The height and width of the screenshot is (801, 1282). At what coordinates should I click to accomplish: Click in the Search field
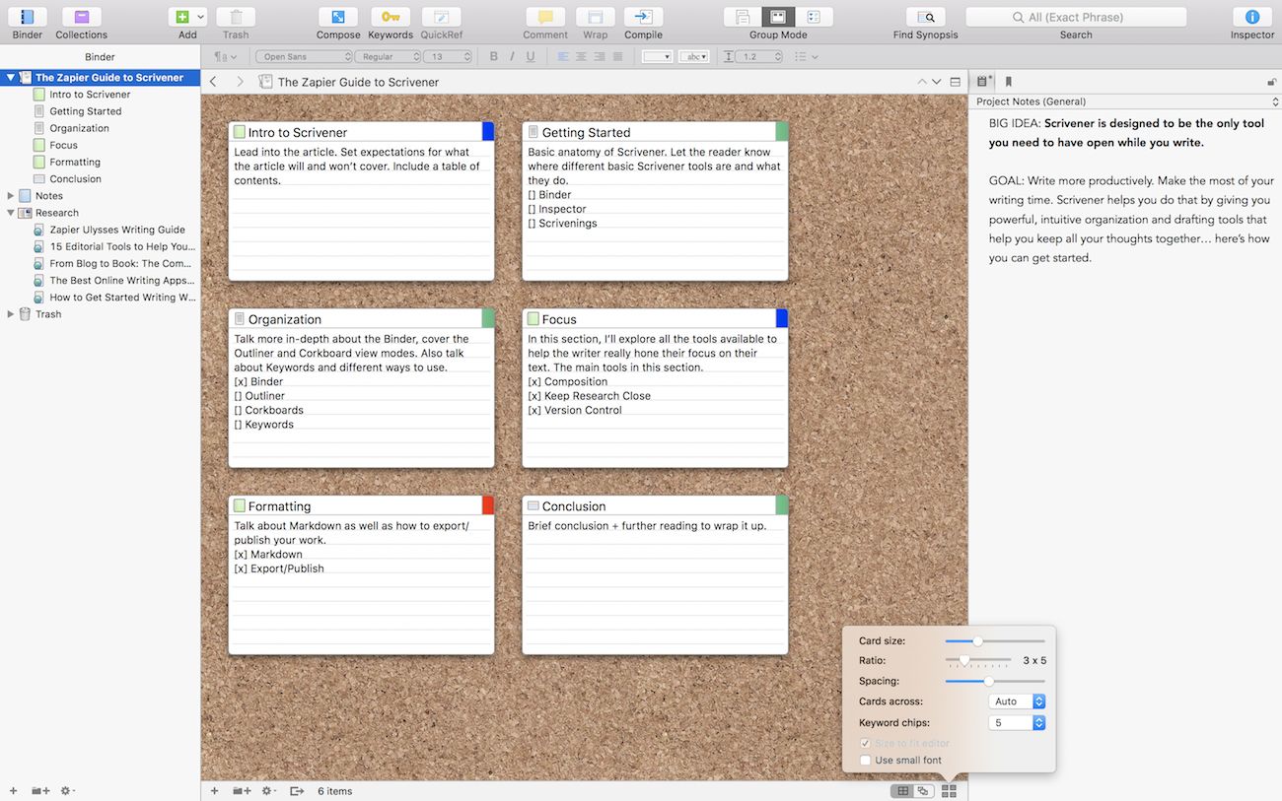click(x=1076, y=17)
